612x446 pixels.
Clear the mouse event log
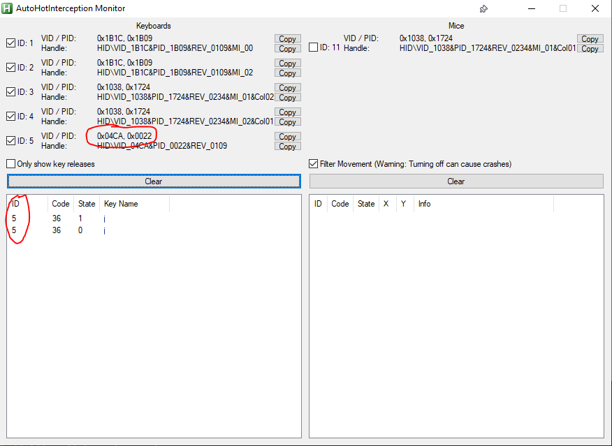[x=456, y=181]
